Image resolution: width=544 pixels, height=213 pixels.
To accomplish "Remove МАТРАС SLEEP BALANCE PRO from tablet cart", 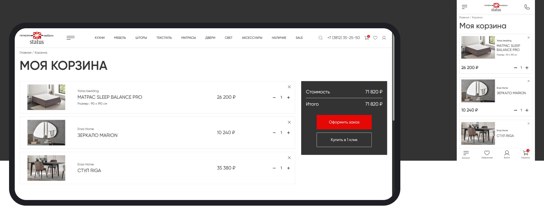I will coord(289,87).
